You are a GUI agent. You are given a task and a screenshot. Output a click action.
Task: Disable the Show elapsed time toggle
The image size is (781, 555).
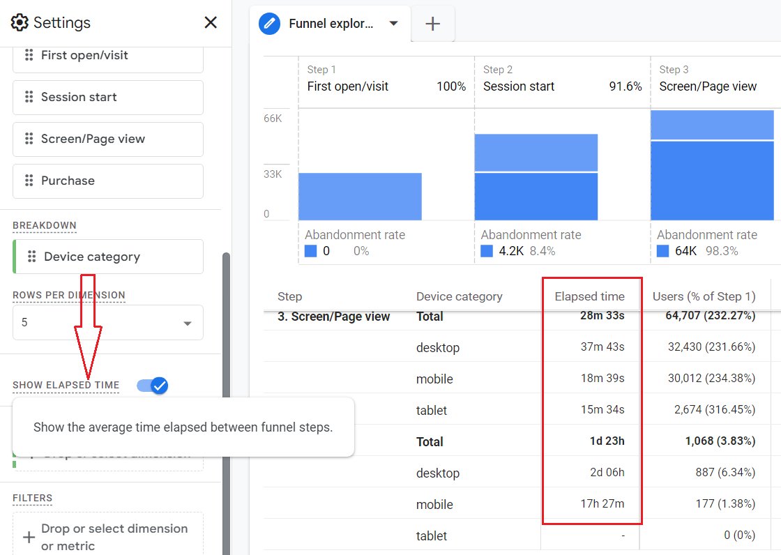point(153,385)
